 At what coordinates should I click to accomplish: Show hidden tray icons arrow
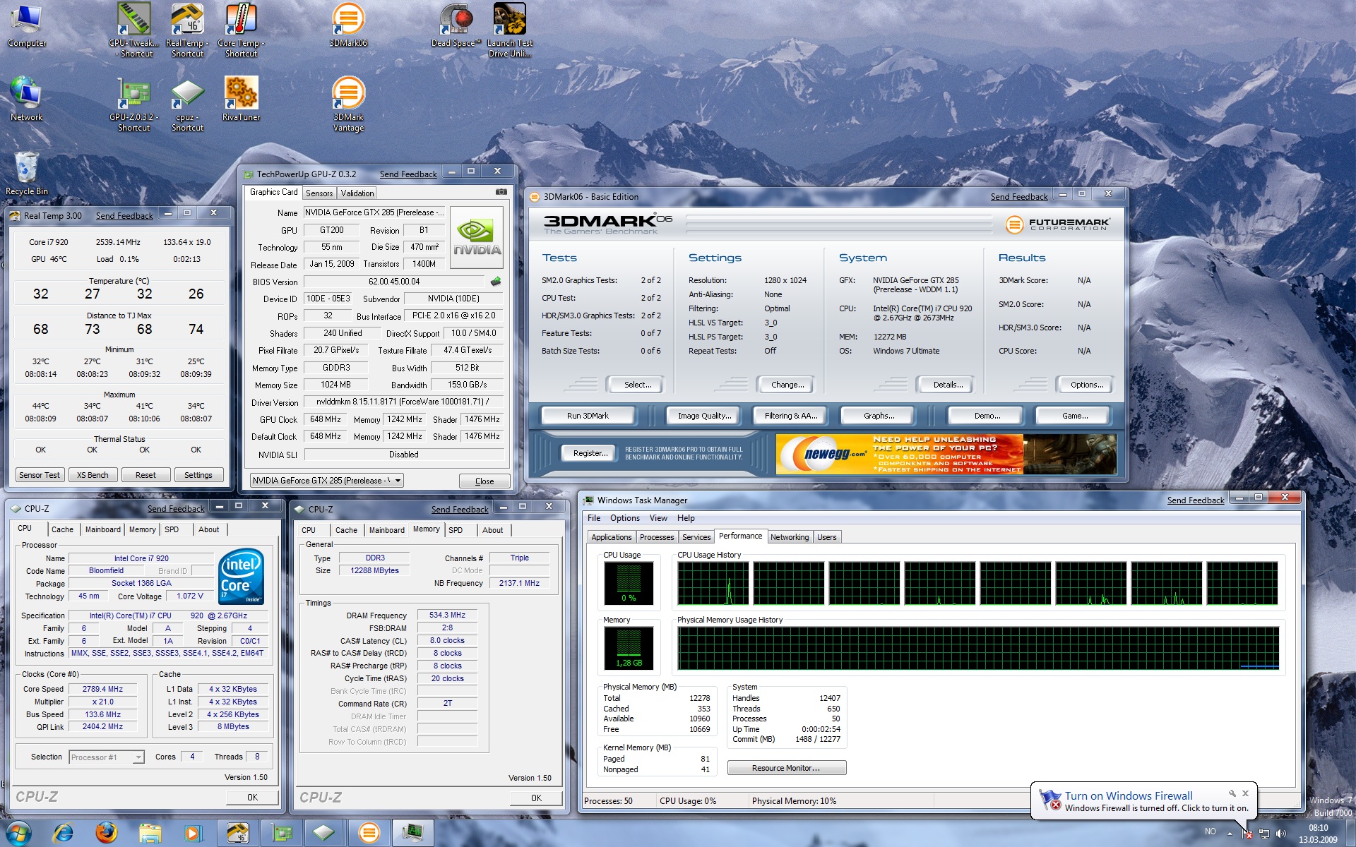(x=1230, y=834)
